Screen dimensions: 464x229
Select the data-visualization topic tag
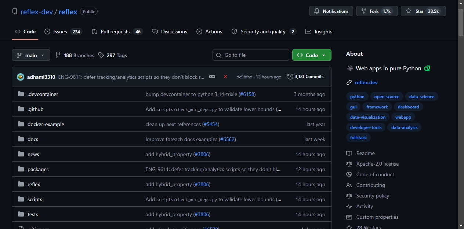click(x=368, y=117)
